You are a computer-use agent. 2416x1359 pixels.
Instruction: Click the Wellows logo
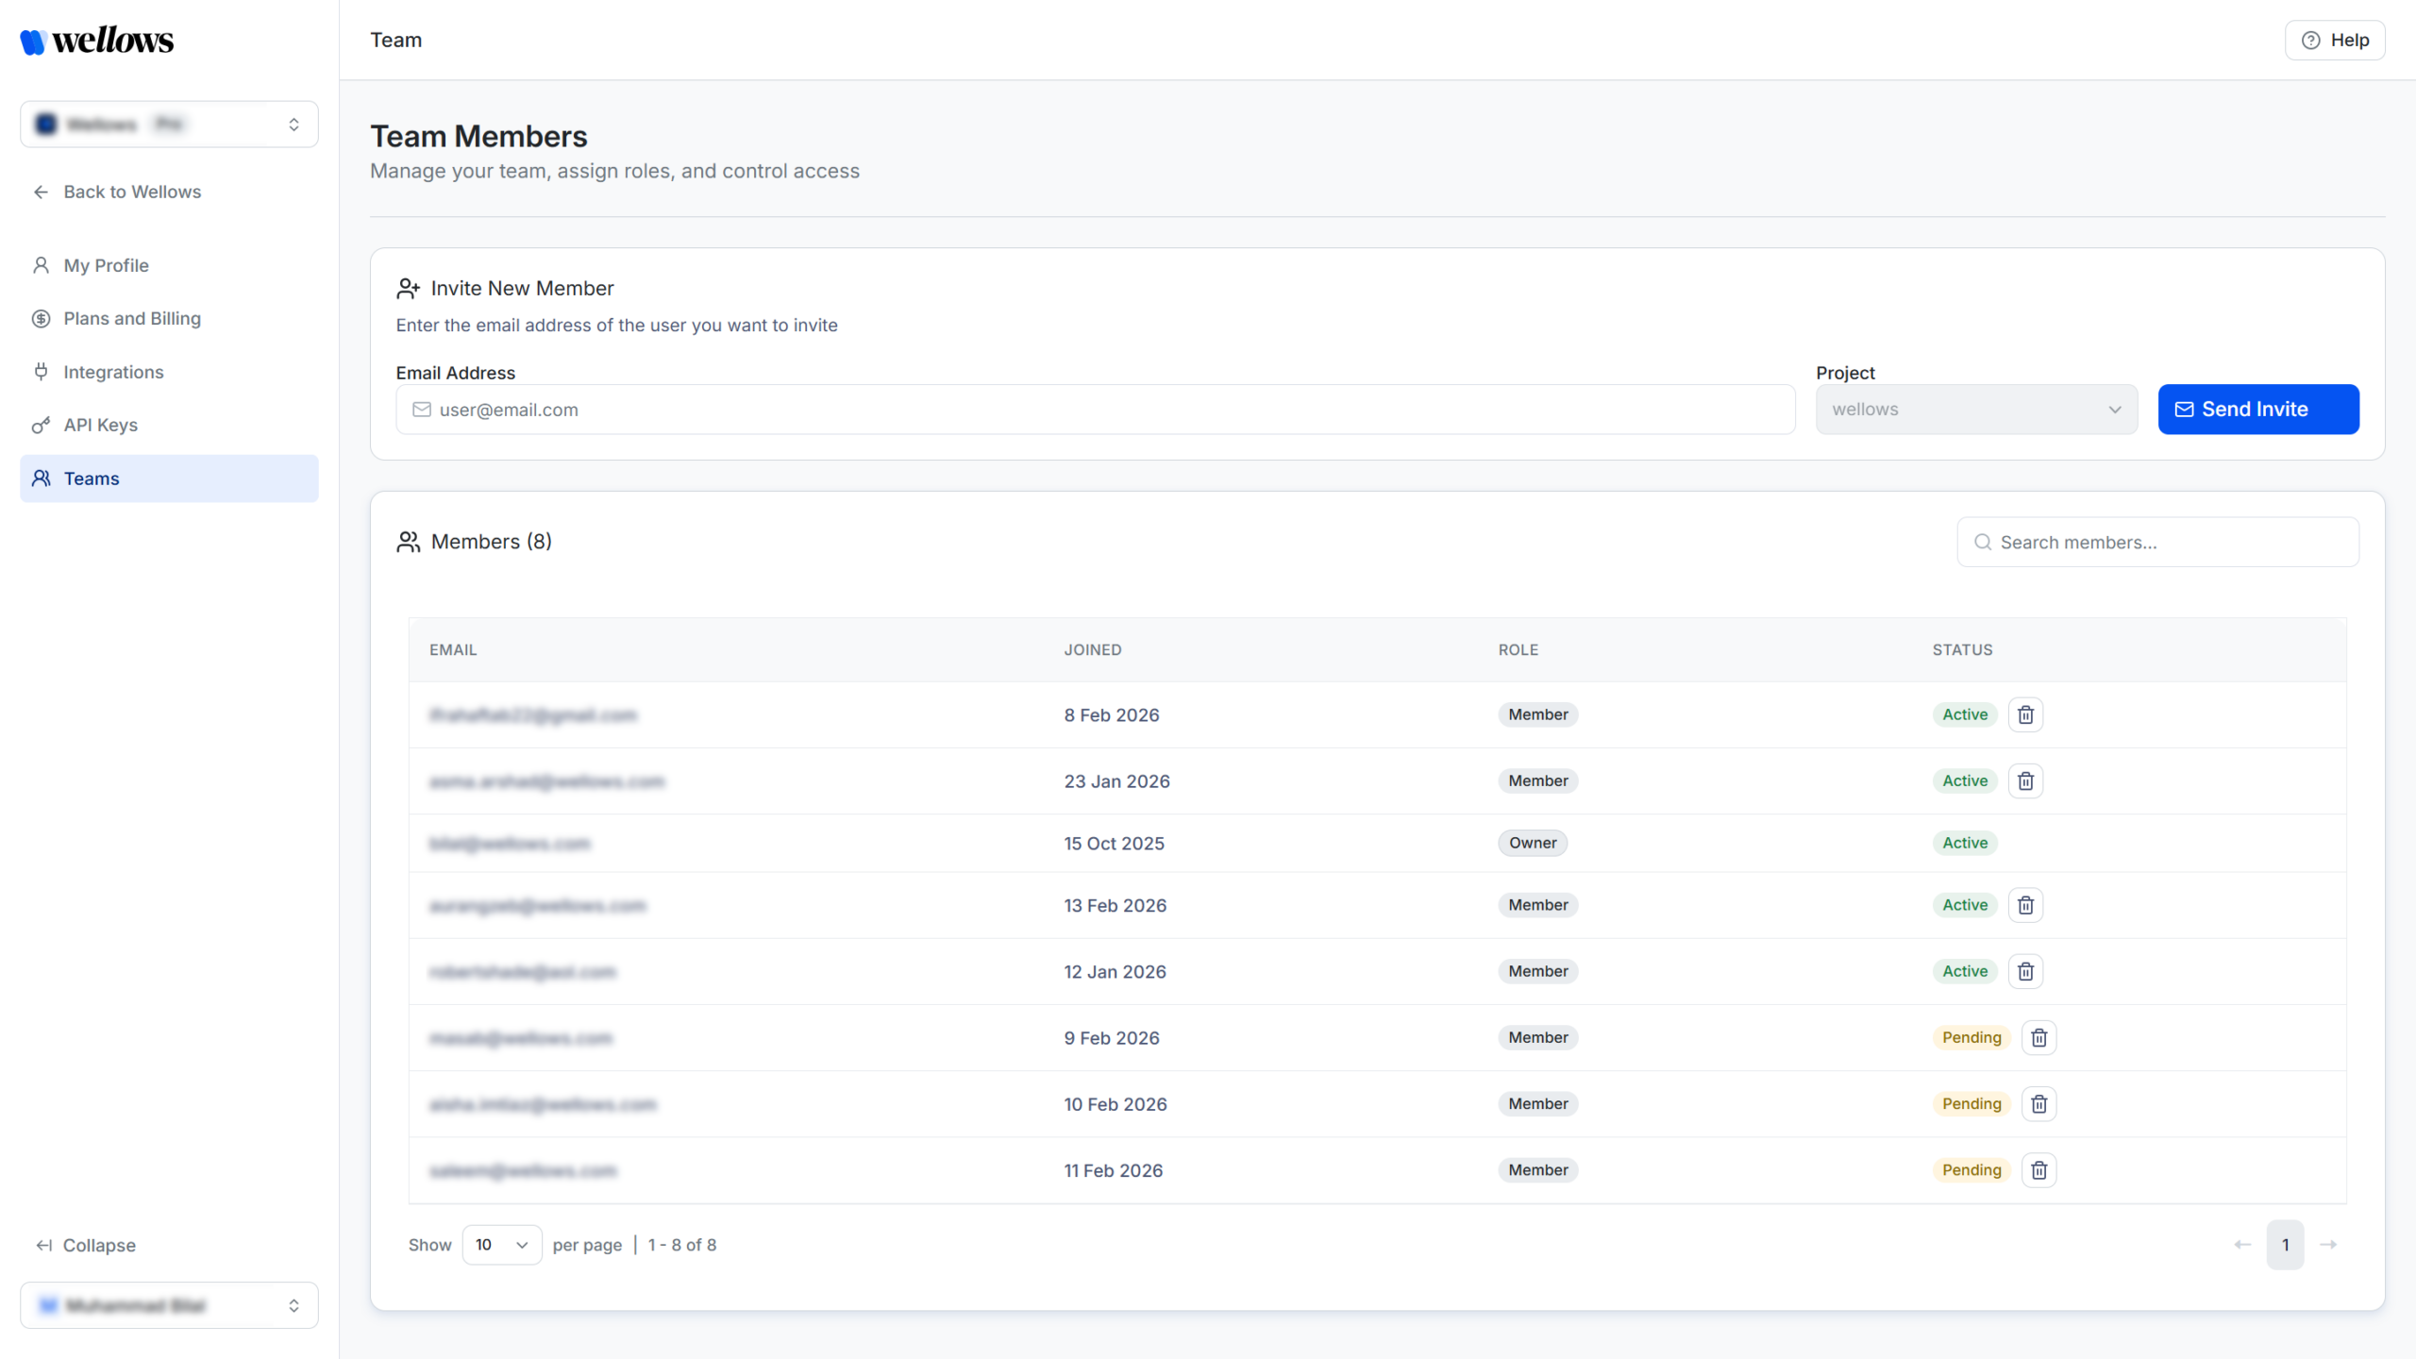tap(97, 41)
